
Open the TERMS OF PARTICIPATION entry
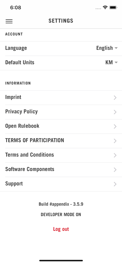[61, 141]
